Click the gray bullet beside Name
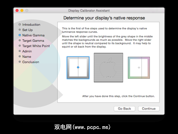 (20, 56)
